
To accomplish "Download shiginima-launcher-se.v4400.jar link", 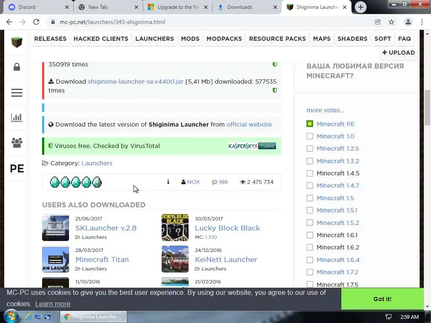I will coord(136,82).
